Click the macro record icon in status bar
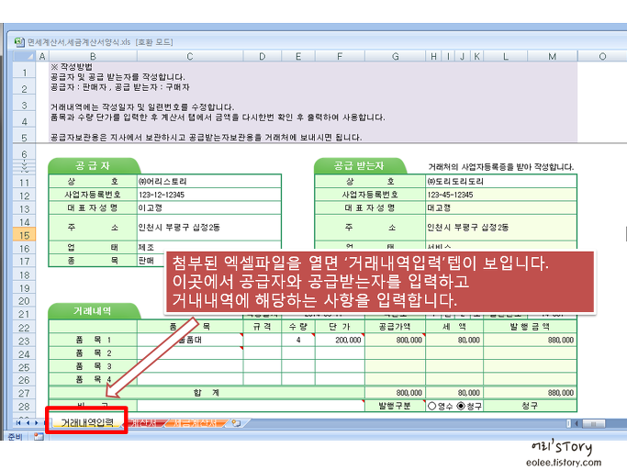627x470 pixels. click(39, 436)
